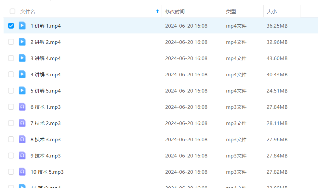318x188 pixels.
Task: Click the audio icon for 9 技术 4.mp3
Action: point(22,156)
